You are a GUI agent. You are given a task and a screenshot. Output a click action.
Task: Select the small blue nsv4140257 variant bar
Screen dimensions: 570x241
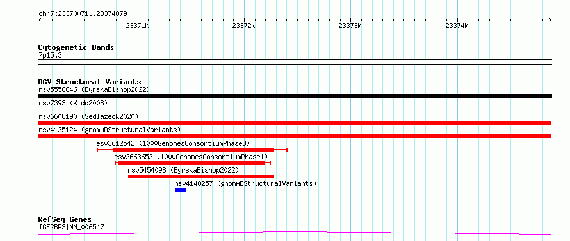pos(181,190)
